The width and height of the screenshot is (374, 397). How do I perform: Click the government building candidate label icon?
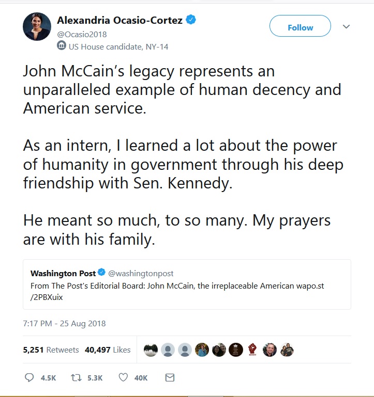[62, 45]
